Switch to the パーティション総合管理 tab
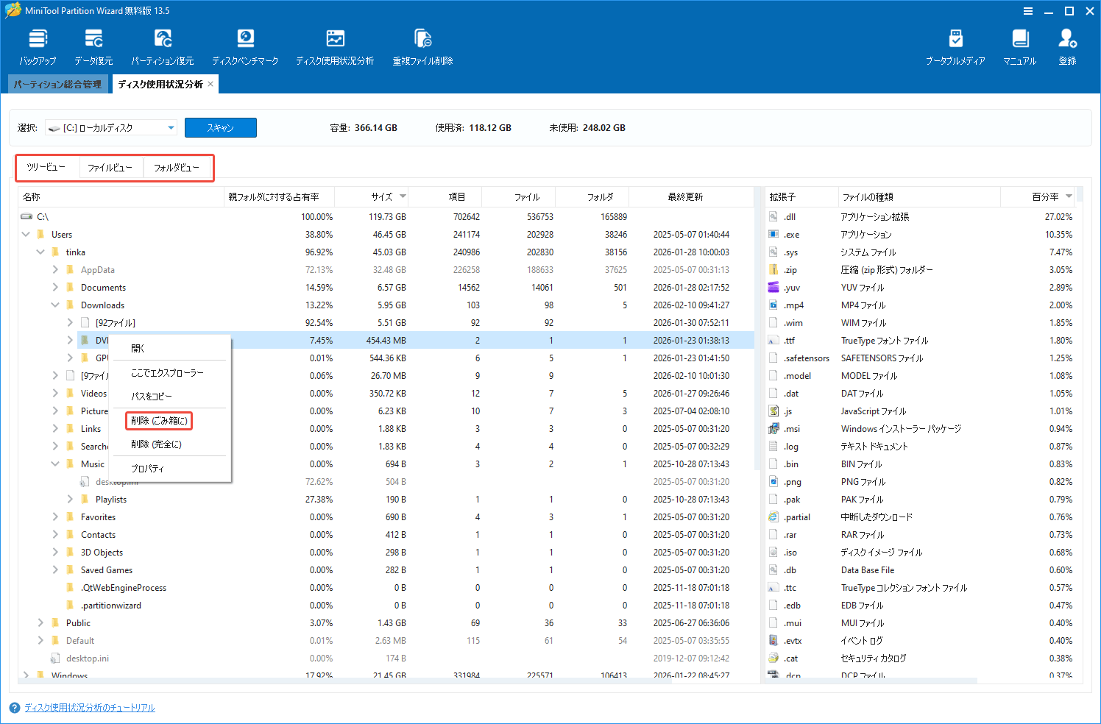The width and height of the screenshot is (1101, 724). (57, 84)
